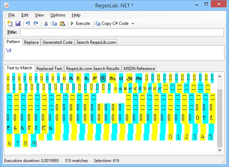
Task: Click the RegexLab application icon in title bar
Action: (7, 5)
